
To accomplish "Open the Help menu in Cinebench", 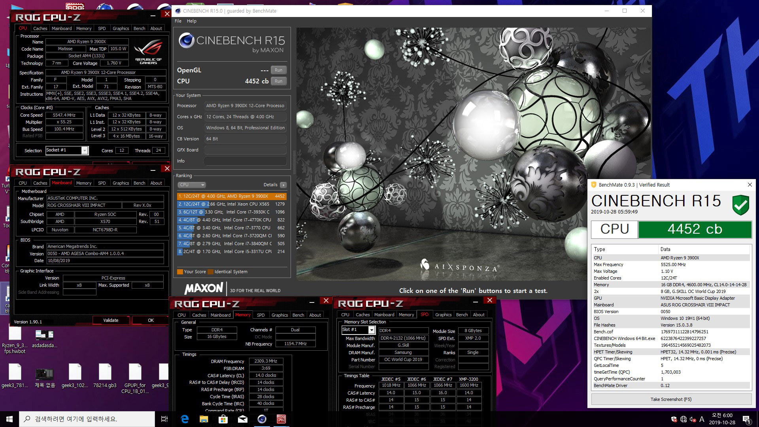I will [x=191, y=21].
